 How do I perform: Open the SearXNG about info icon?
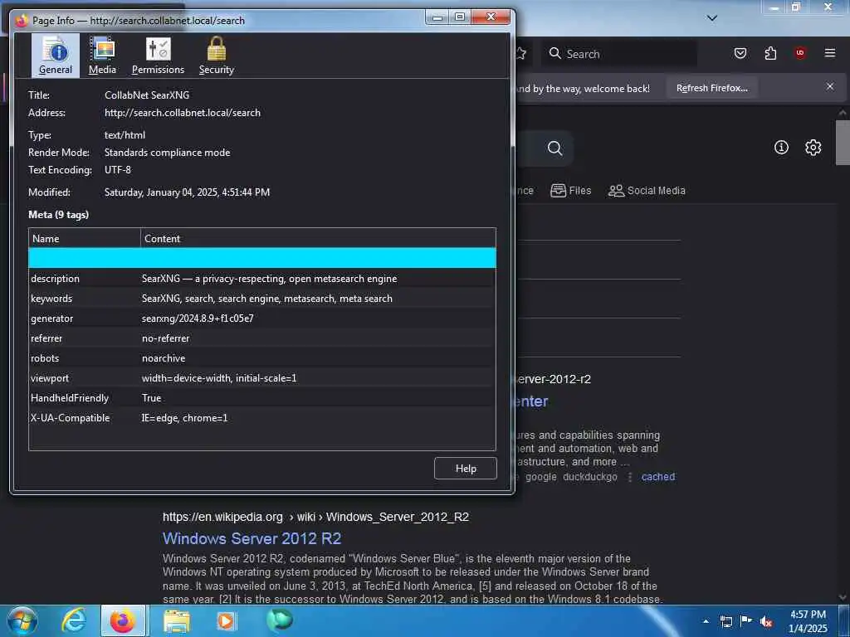point(781,148)
